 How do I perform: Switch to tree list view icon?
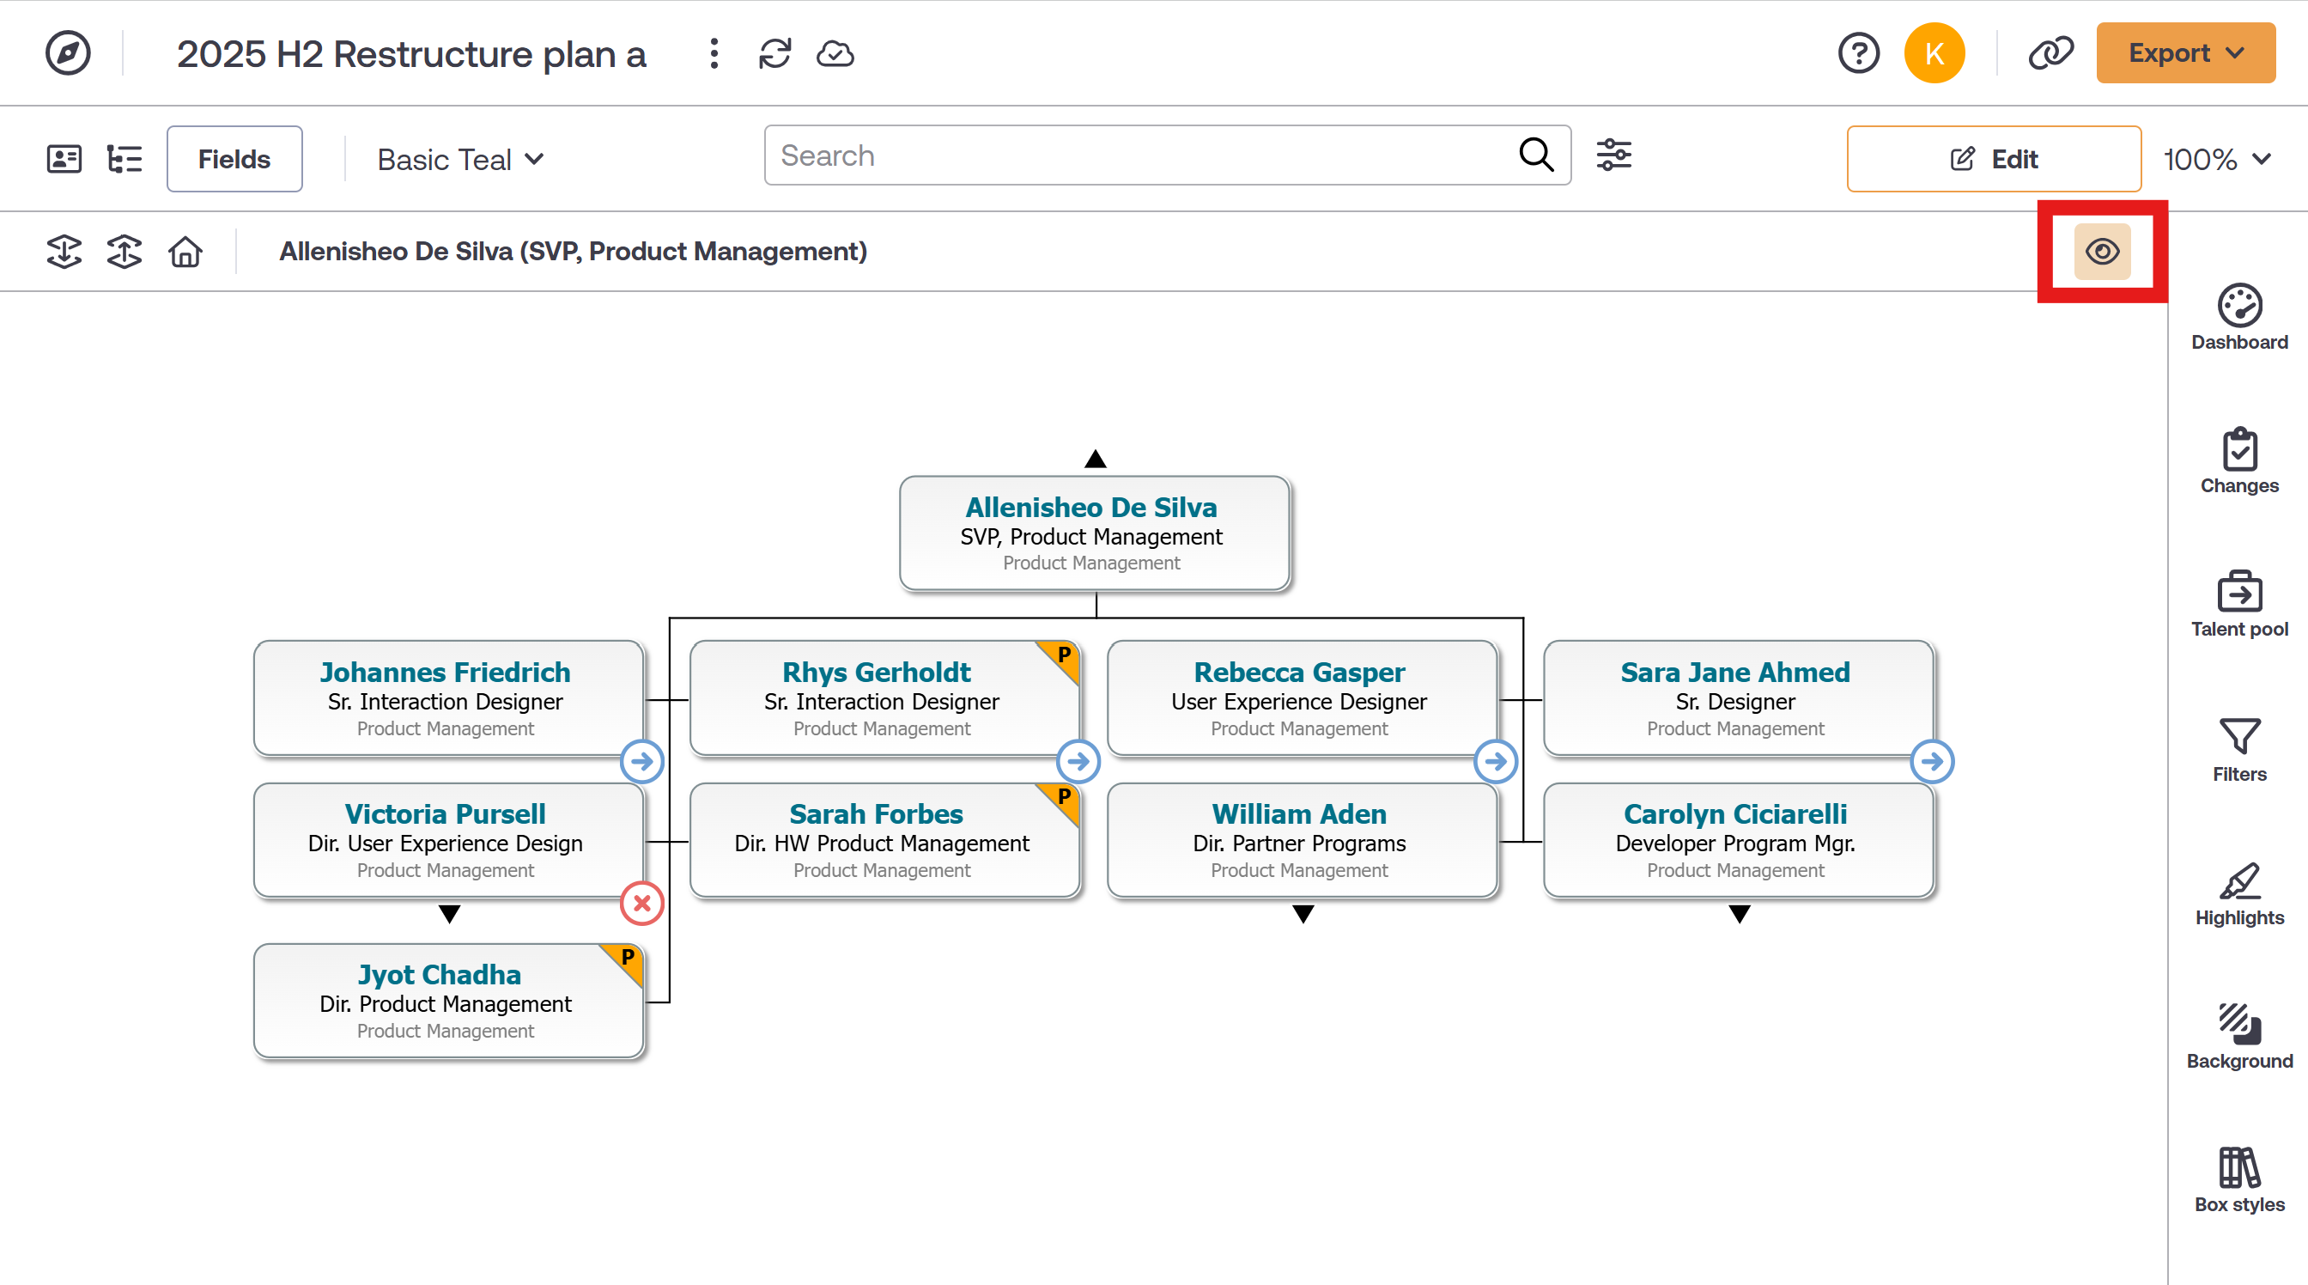point(125,159)
